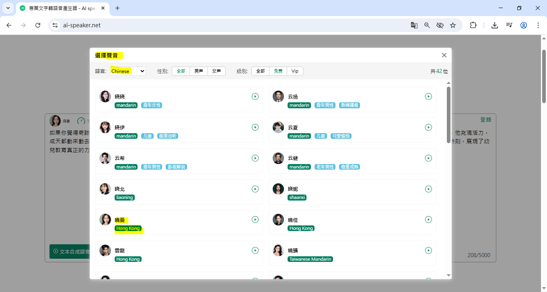Close the 選擇聲音 dialog
The image size is (547, 292).
point(444,55)
